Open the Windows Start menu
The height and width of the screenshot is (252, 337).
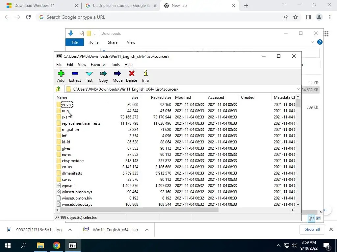click(8, 245)
